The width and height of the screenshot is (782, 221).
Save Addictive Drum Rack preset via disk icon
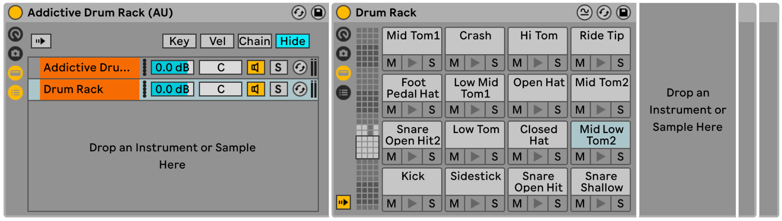[318, 13]
